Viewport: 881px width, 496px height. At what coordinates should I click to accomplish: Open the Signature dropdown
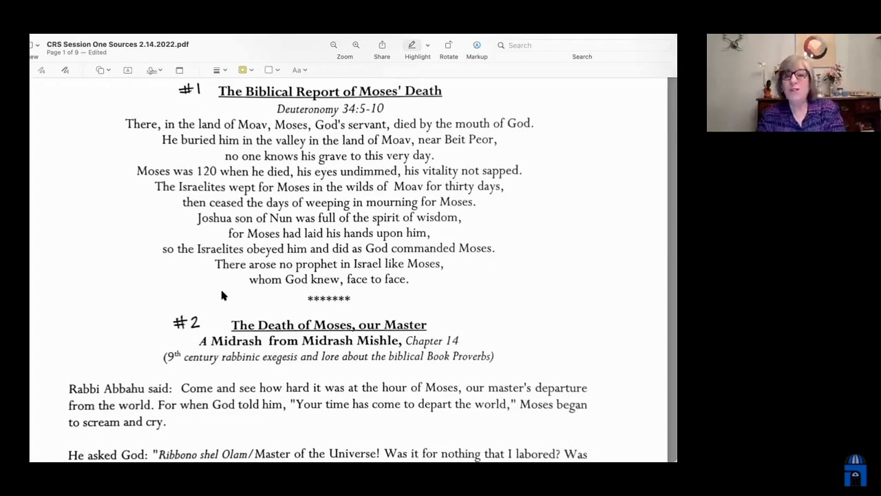[x=154, y=70]
